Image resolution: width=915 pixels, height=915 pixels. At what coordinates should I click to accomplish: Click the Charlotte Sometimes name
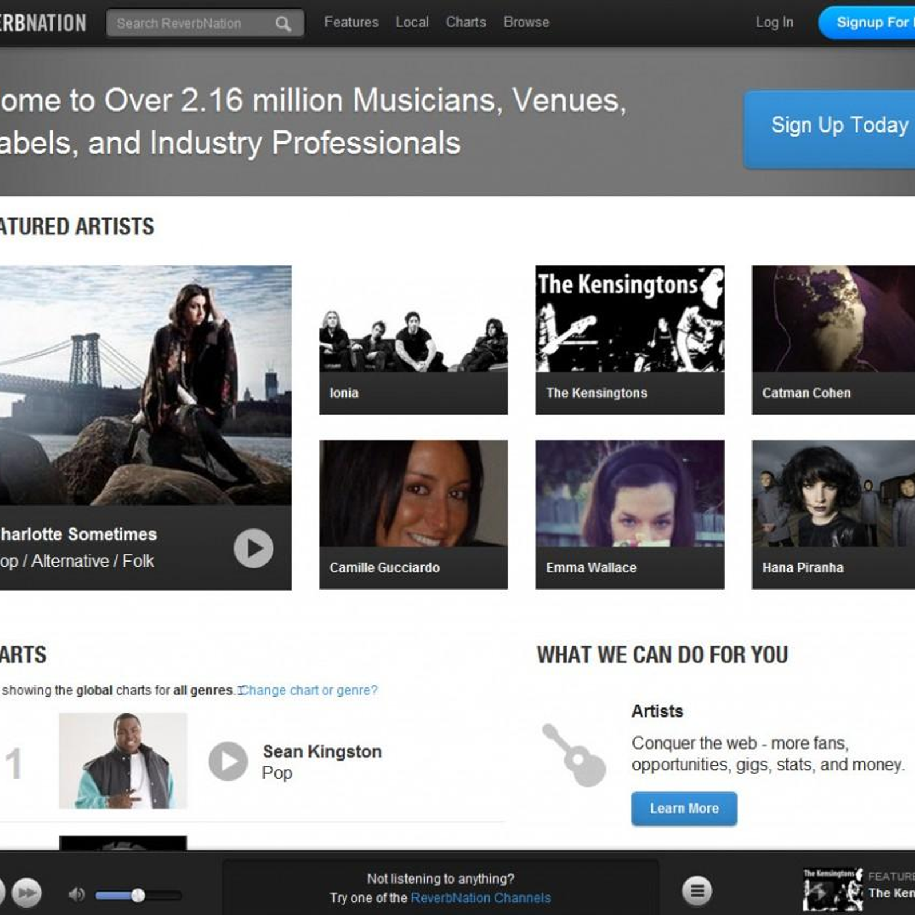point(78,534)
